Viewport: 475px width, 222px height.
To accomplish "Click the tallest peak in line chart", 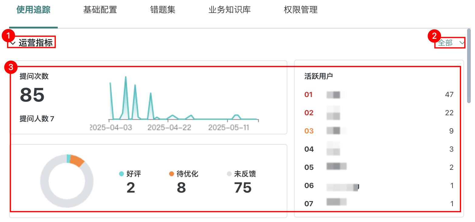I will click(x=126, y=78).
